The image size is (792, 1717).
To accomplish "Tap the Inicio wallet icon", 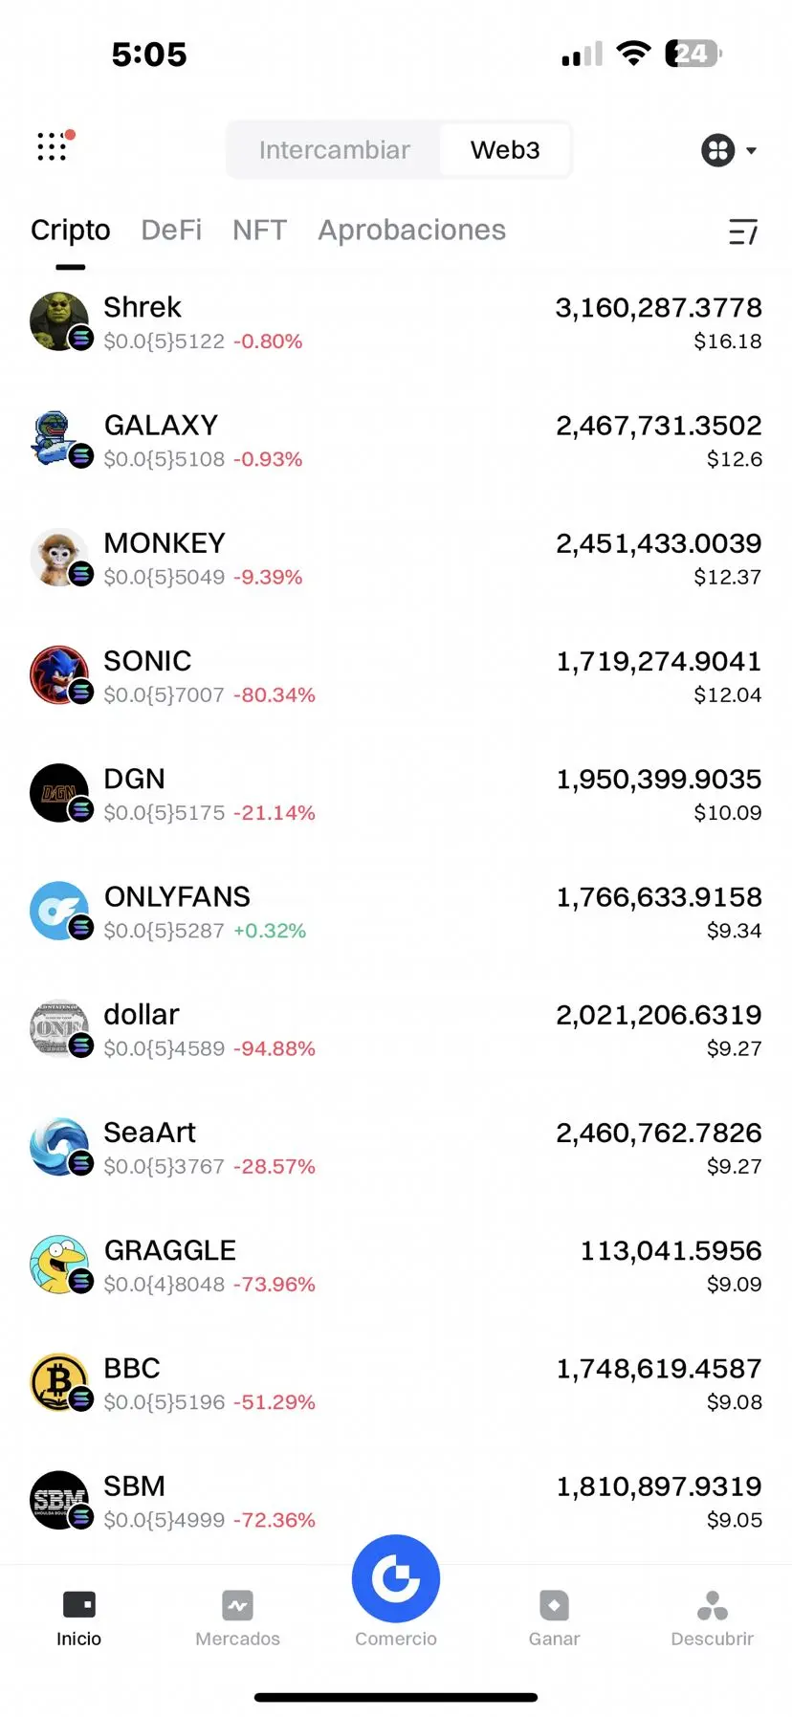I will pos(78,1604).
